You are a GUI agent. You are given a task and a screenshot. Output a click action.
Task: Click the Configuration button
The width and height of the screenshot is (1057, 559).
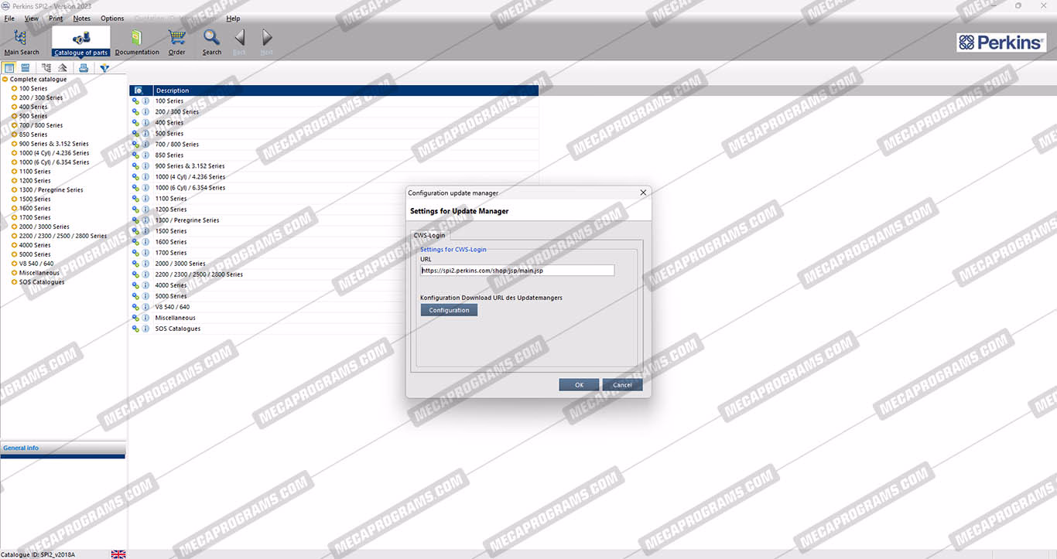(449, 310)
